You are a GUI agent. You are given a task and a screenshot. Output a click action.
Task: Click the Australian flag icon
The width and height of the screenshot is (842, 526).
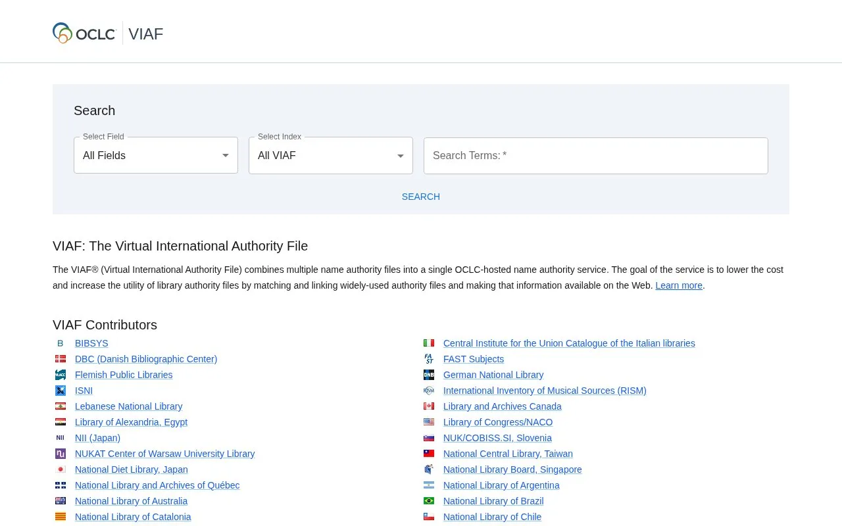point(61,501)
